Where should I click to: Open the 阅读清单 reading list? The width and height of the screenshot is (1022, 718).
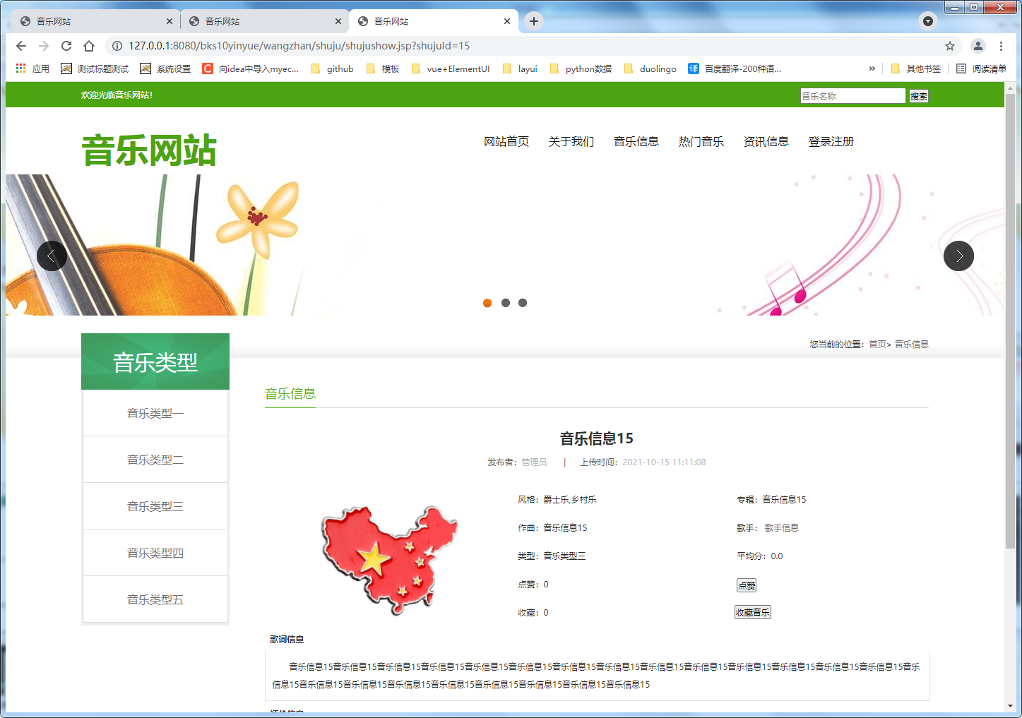coord(981,68)
